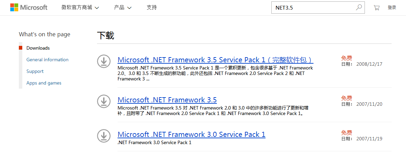406x153 pixels.
Task: Go to the Support section link
Action: 35,71
